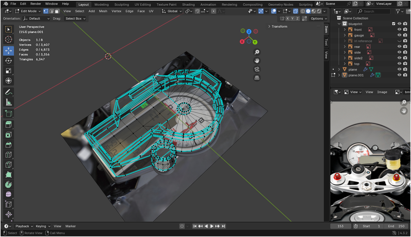The height and width of the screenshot is (237, 411).
Task: Open the Edit Mode dropdown
Action: [x=28, y=11]
